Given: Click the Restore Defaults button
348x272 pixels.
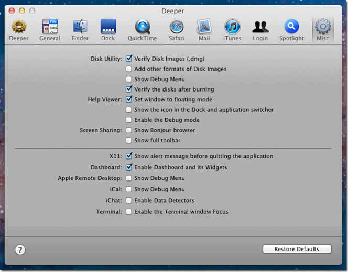Looking at the screenshot, I should point(297,249).
